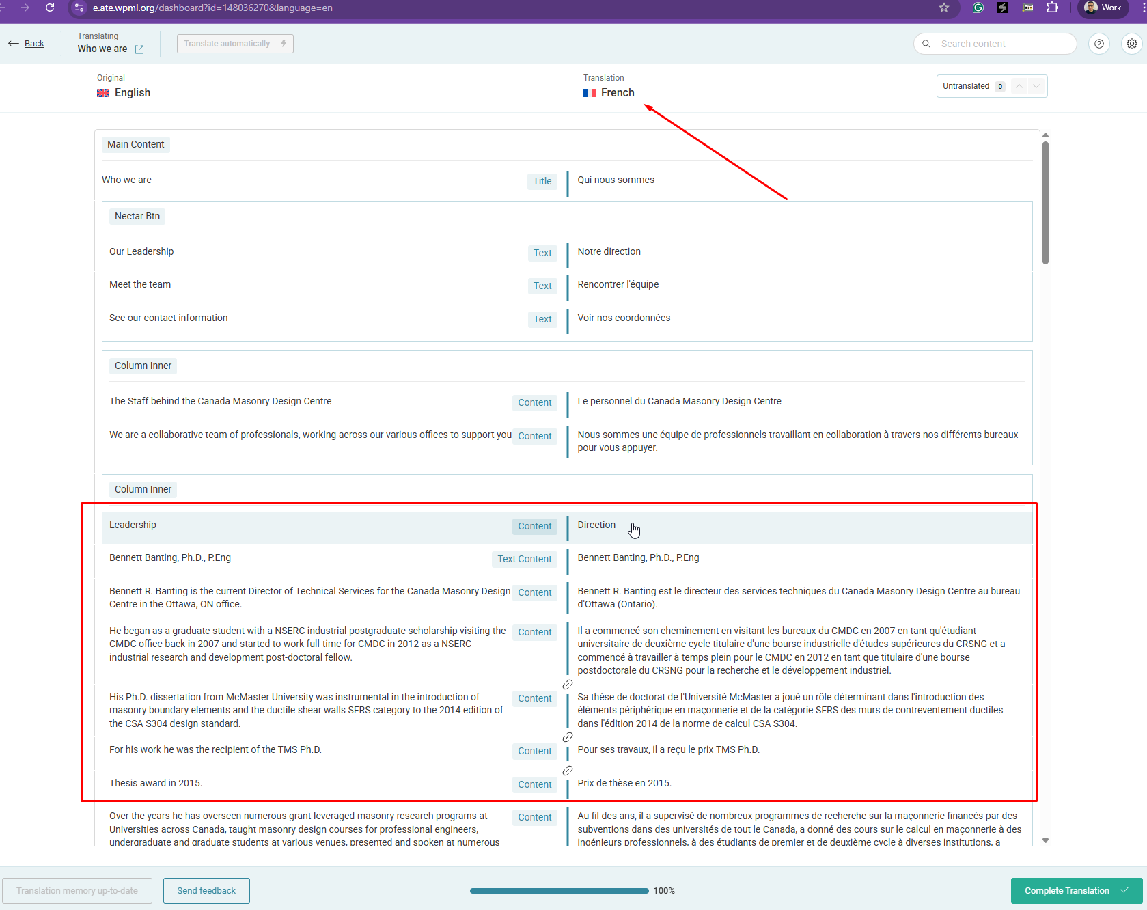Edit the translation 'Voir nos coordonnées'
This screenshot has height=910, width=1147.
click(x=624, y=318)
